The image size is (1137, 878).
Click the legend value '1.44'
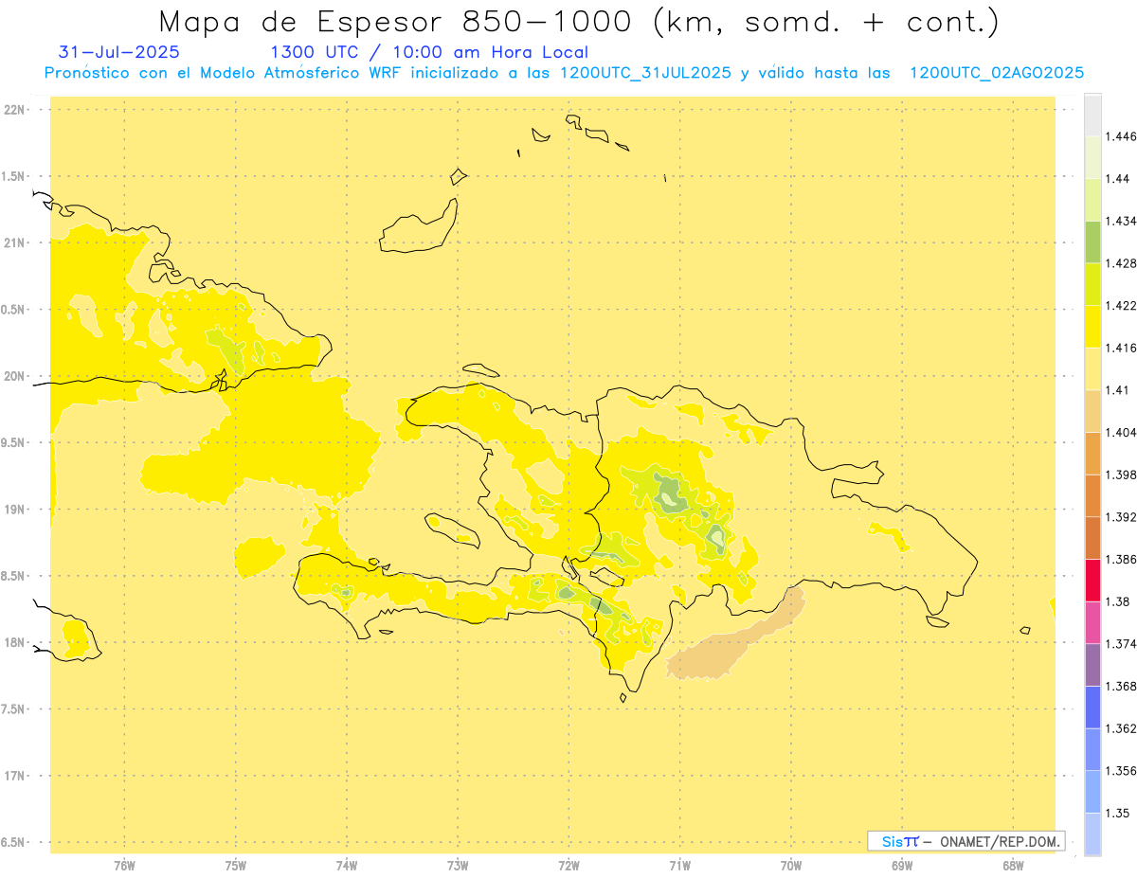[1116, 179]
